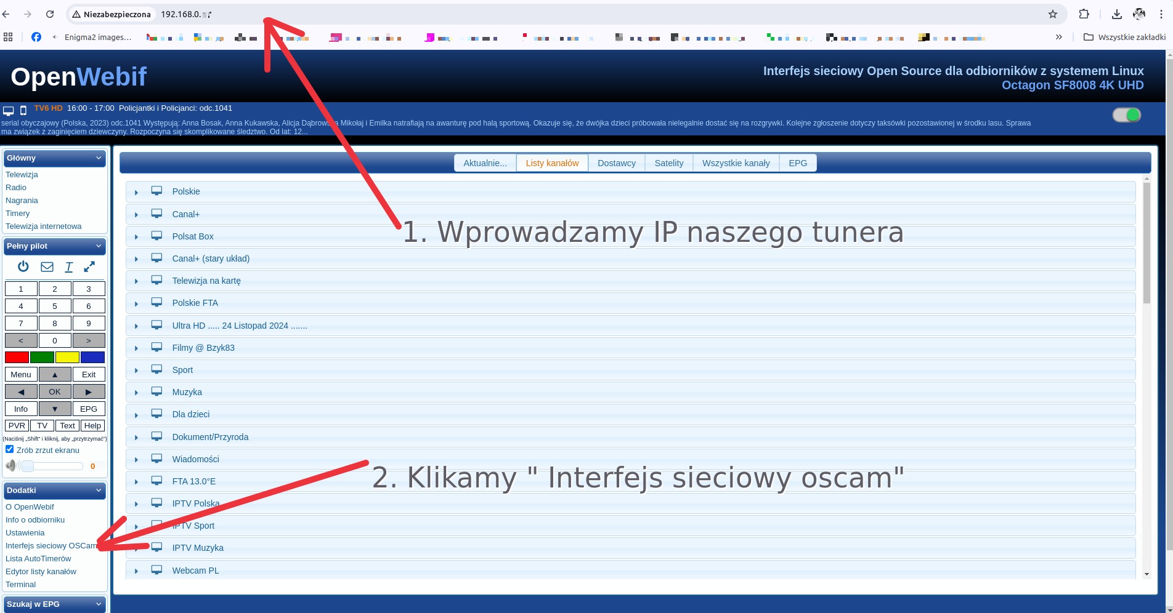Click the text cursor icon in remote

click(69, 266)
